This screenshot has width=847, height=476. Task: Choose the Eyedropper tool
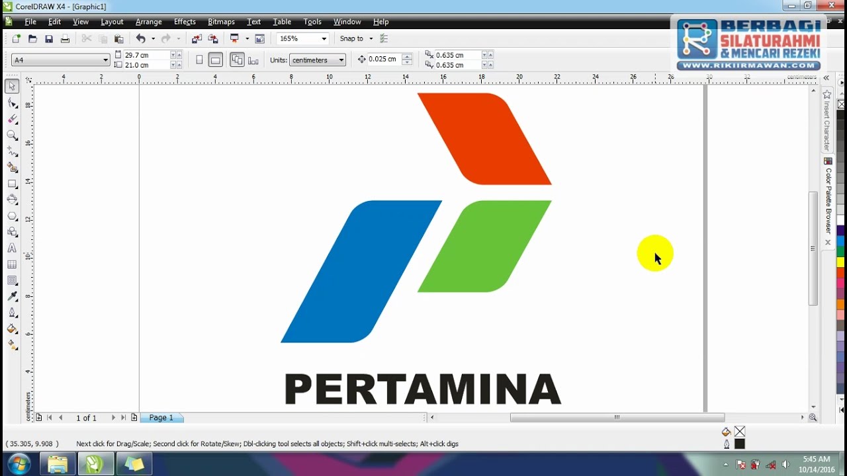click(x=12, y=297)
